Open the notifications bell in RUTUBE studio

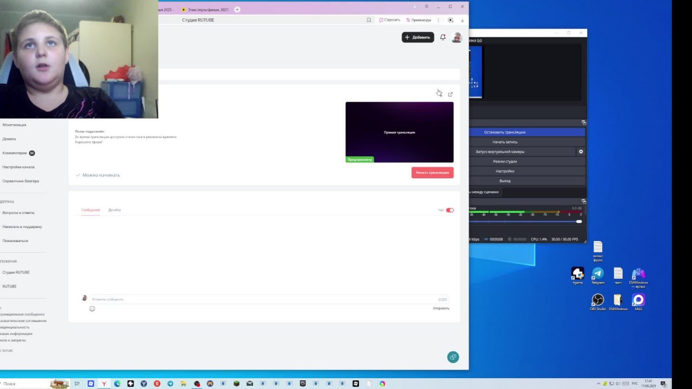point(443,37)
